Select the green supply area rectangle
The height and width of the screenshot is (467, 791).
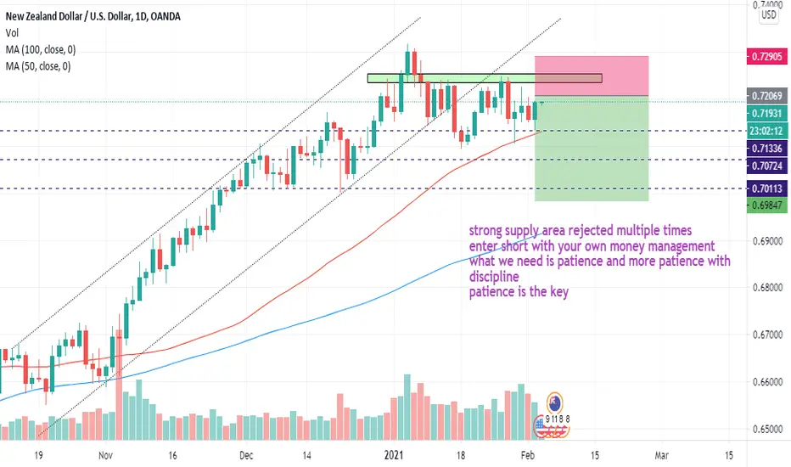(x=485, y=78)
